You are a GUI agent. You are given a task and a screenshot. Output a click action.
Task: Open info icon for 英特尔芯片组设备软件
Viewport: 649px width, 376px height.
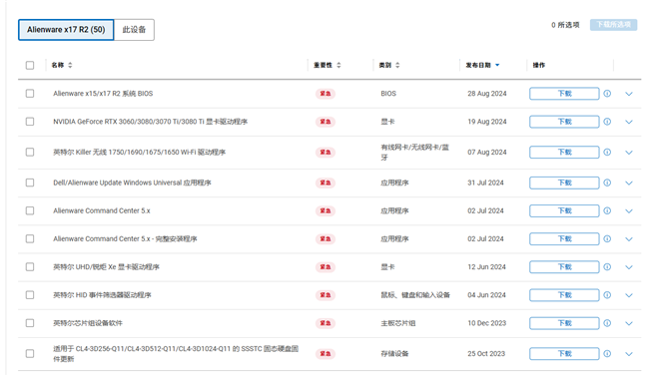coord(607,323)
